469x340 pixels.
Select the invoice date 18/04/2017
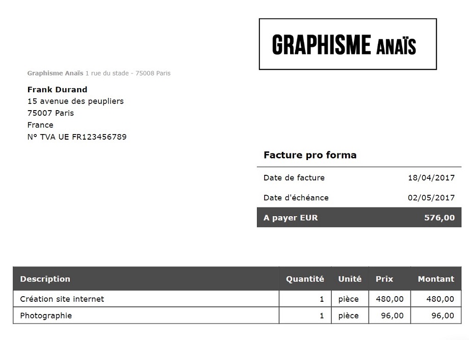[x=431, y=178]
